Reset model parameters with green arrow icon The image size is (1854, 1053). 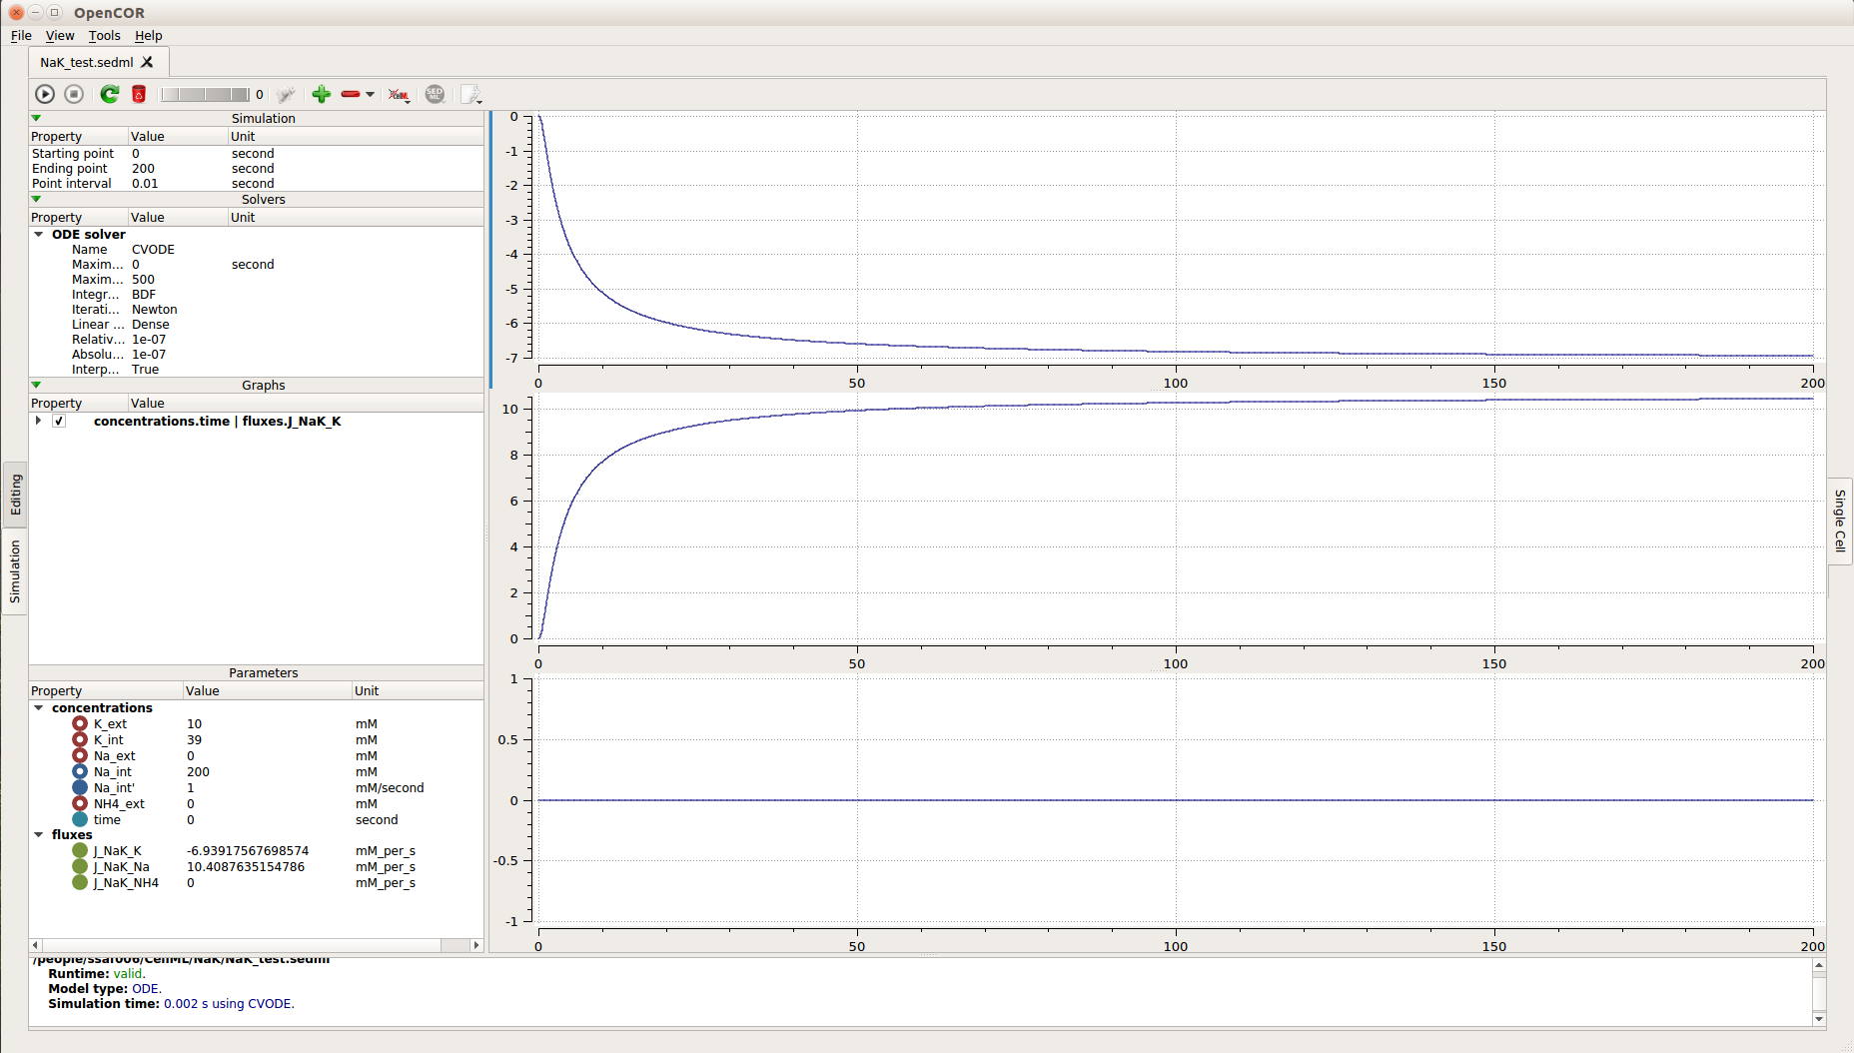[110, 94]
